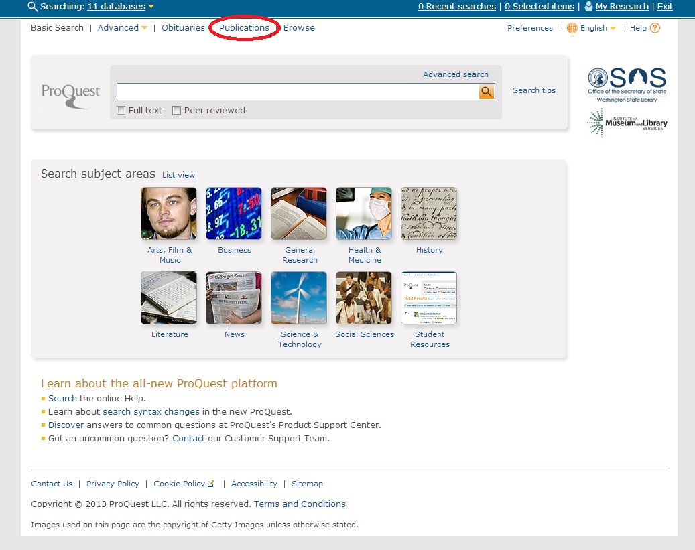This screenshot has width=695, height=550.
Task: Open the History manuscript image
Action: [429, 213]
